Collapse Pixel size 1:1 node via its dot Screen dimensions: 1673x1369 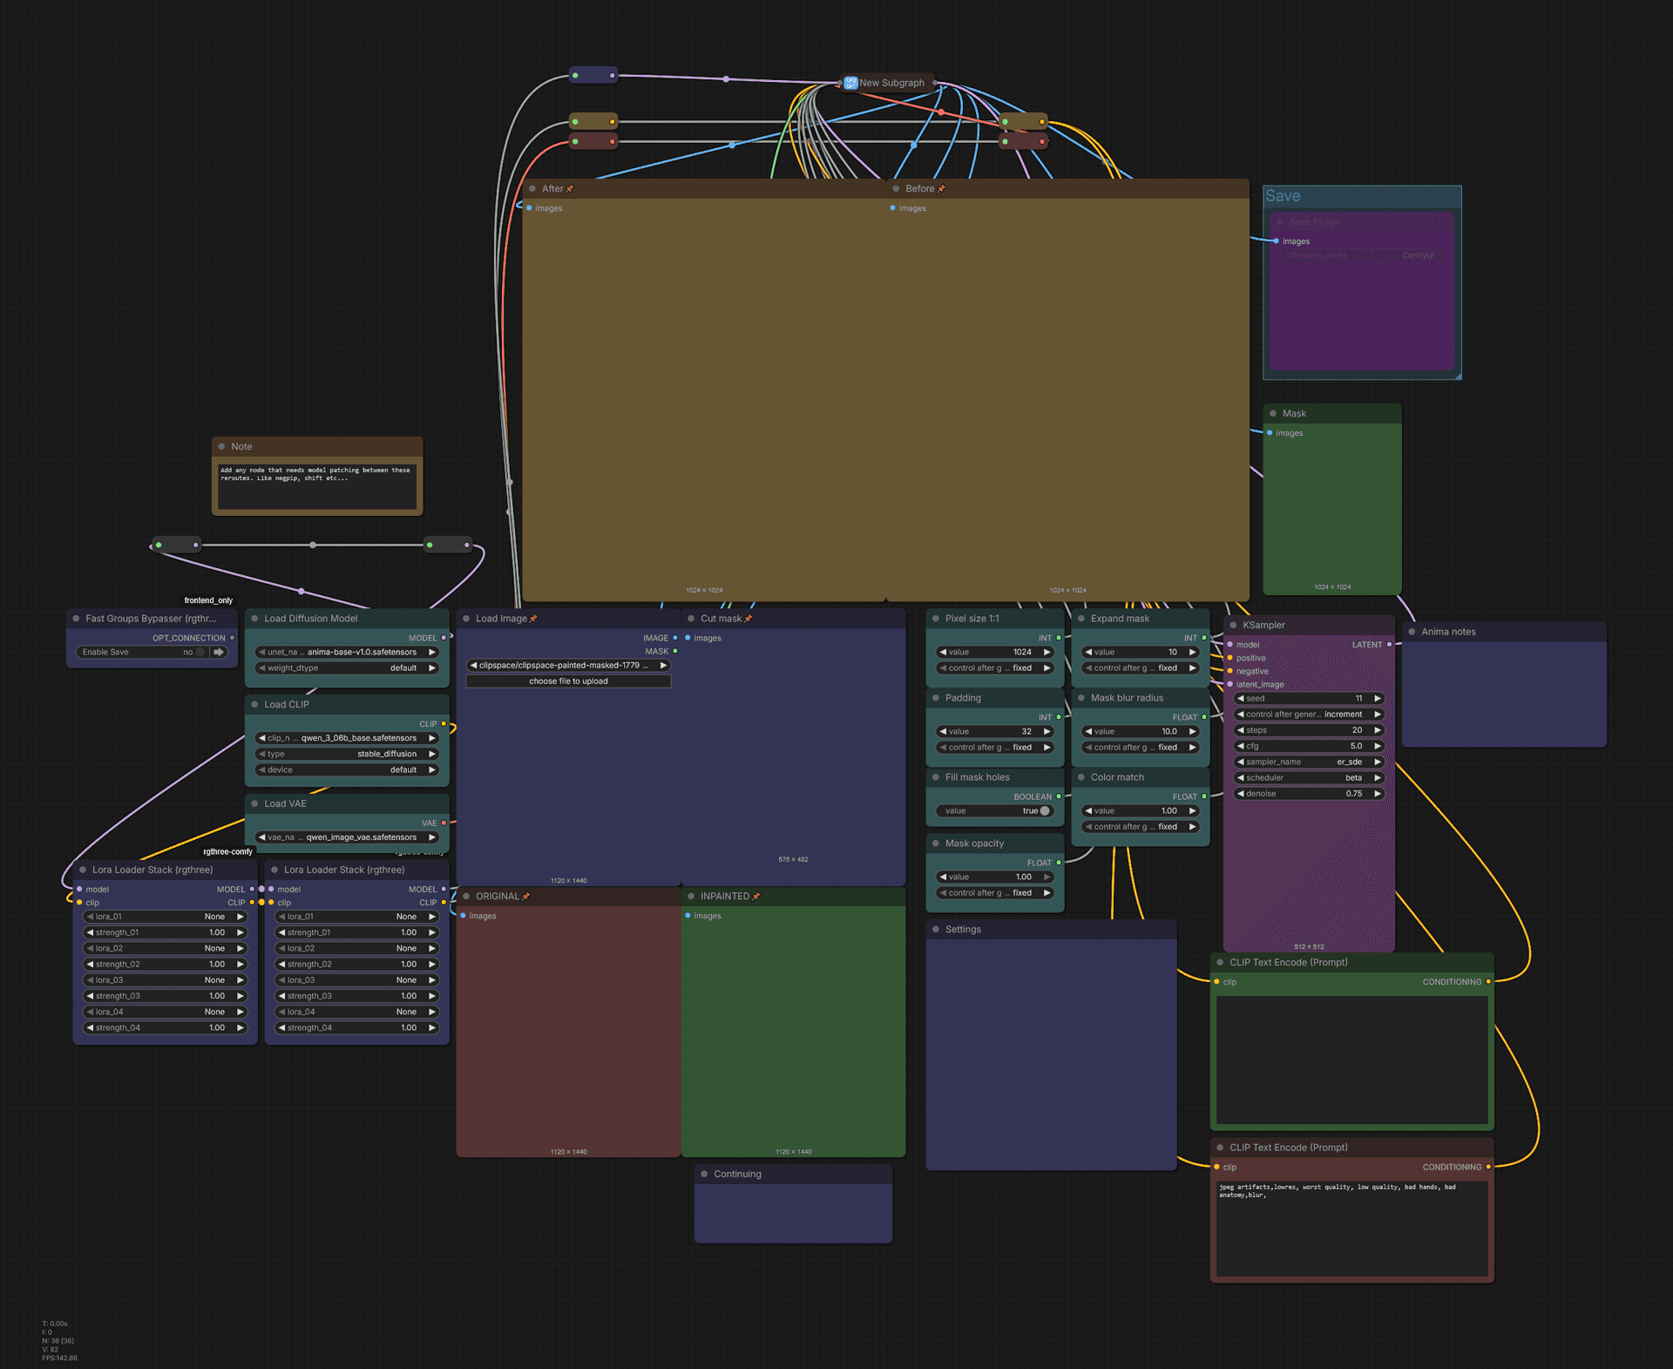(936, 619)
